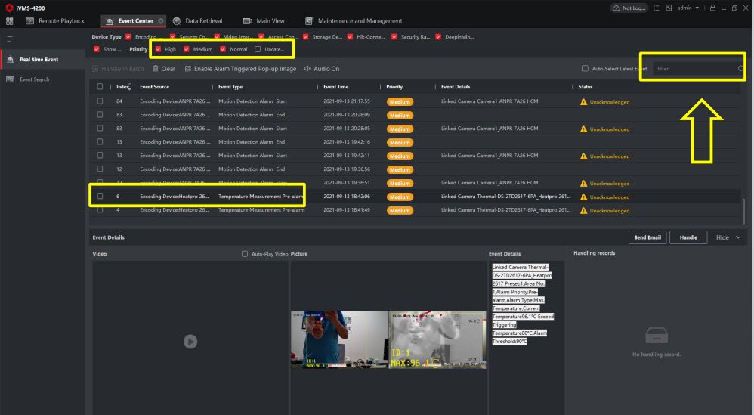This screenshot has height=415, width=754.
Task: Collapse the sidebar with hamburger icon
Action: [x=10, y=38]
